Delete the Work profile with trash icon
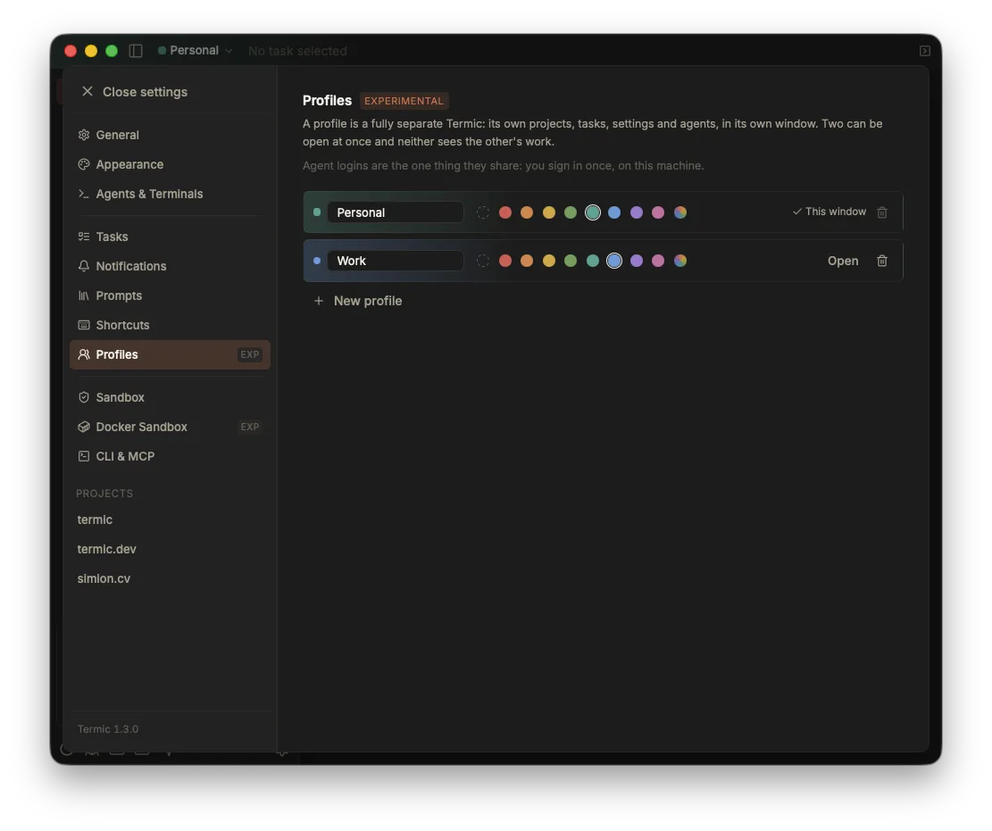The image size is (992, 831). [x=882, y=261]
